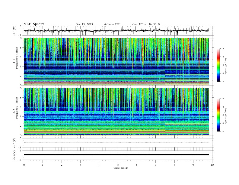Click the ch.1 waveform trace panel
Viewport: 239px width, 185px height.
[x=119, y=31]
